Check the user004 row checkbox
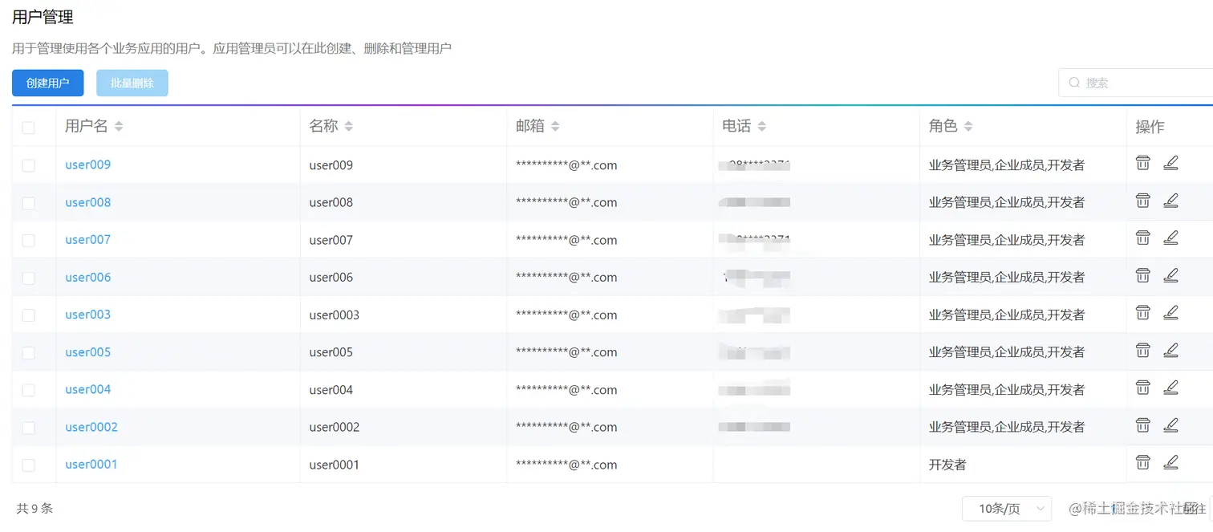Viewport: 1213px width, 532px height. [x=28, y=390]
